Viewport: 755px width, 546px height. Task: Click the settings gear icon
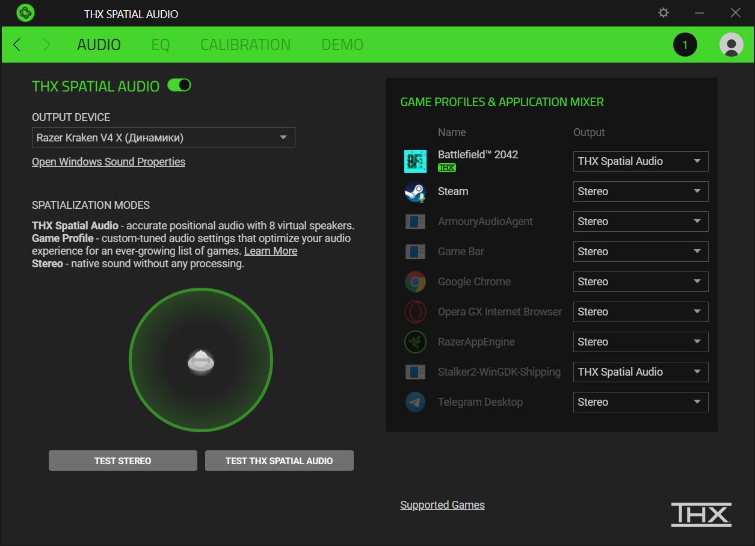(664, 13)
